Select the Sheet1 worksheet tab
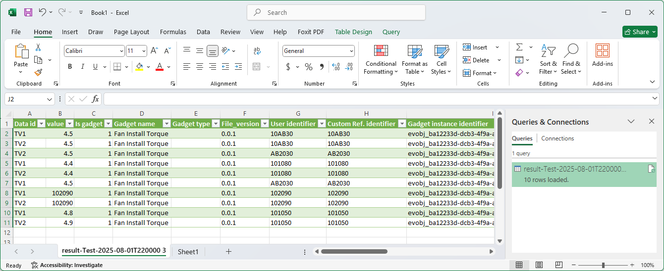664x271 pixels. (188, 252)
